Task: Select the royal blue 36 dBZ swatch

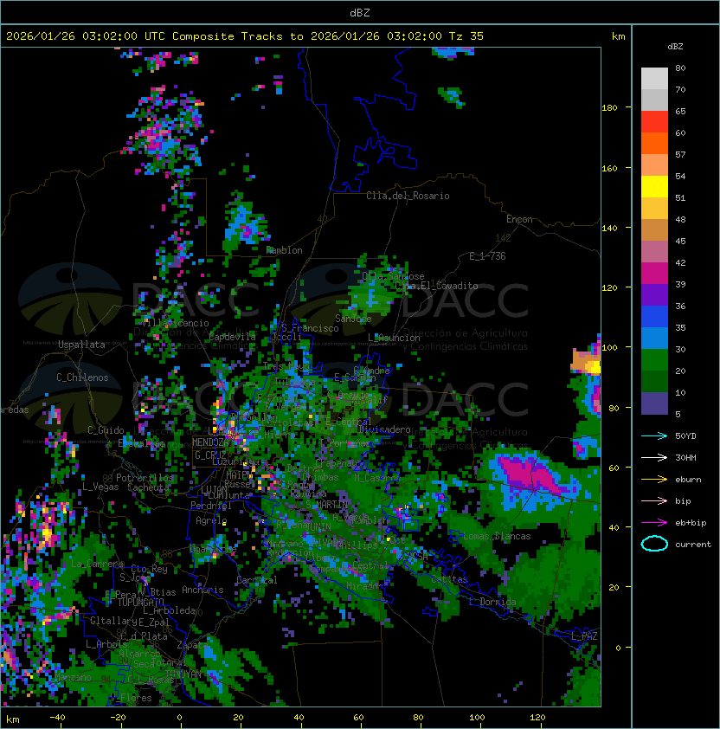Action: point(654,316)
